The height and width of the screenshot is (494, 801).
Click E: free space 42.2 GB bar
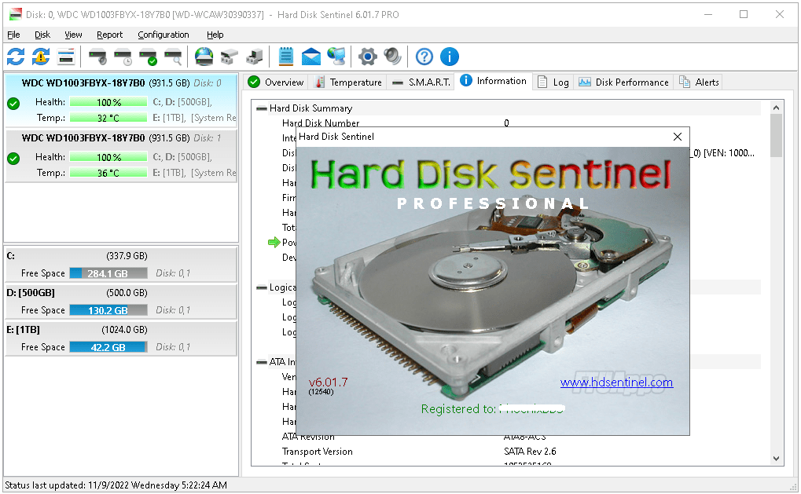tap(108, 347)
